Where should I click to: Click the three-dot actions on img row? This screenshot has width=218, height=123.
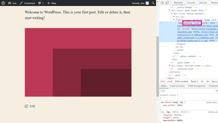[161, 23]
